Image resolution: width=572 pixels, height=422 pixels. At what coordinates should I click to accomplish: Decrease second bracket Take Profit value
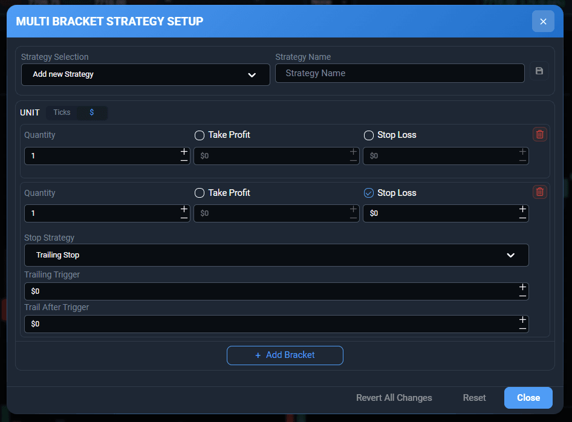(353, 218)
